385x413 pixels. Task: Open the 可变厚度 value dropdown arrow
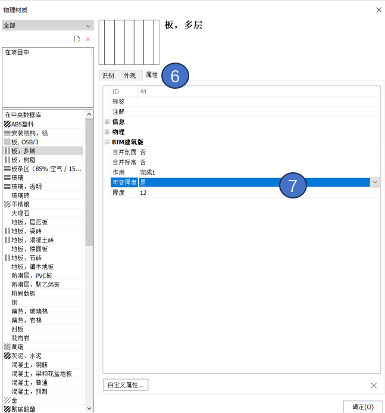pyautogui.click(x=375, y=182)
